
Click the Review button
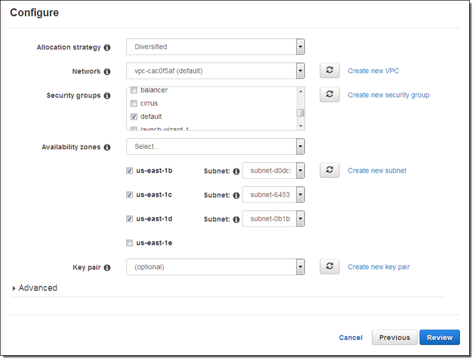pyautogui.click(x=439, y=337)
